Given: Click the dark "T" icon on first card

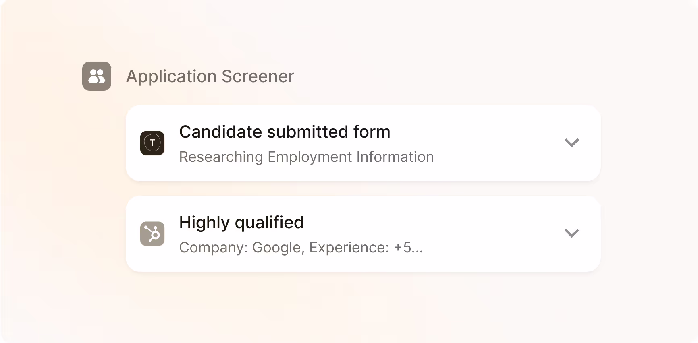Looking at the screenshot, I should [x=152, y=143].
